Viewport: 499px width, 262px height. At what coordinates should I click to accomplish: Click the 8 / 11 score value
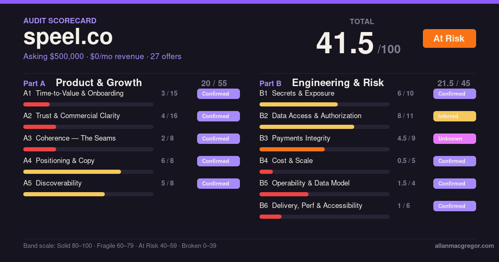coord(405,116)
